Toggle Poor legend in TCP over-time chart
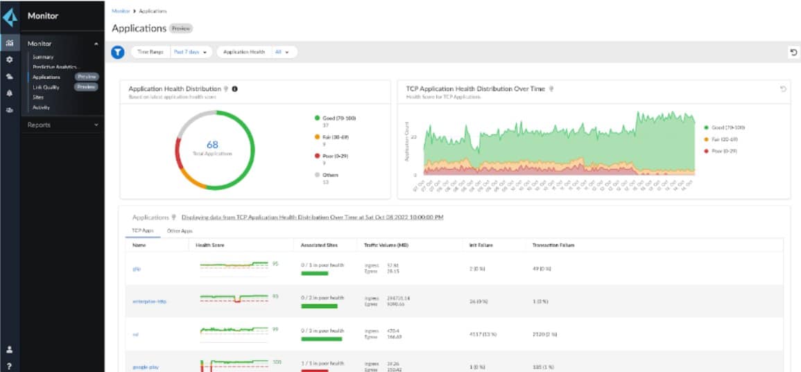This screenshot has height=372, width=801. 721,151
